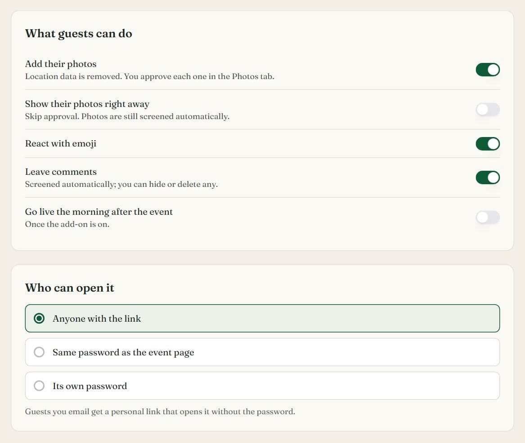Image resolution: width=525 pixels, height=443 pixels.
Task: Click the Location data is removed description
Action: click(x=150, y=76)
